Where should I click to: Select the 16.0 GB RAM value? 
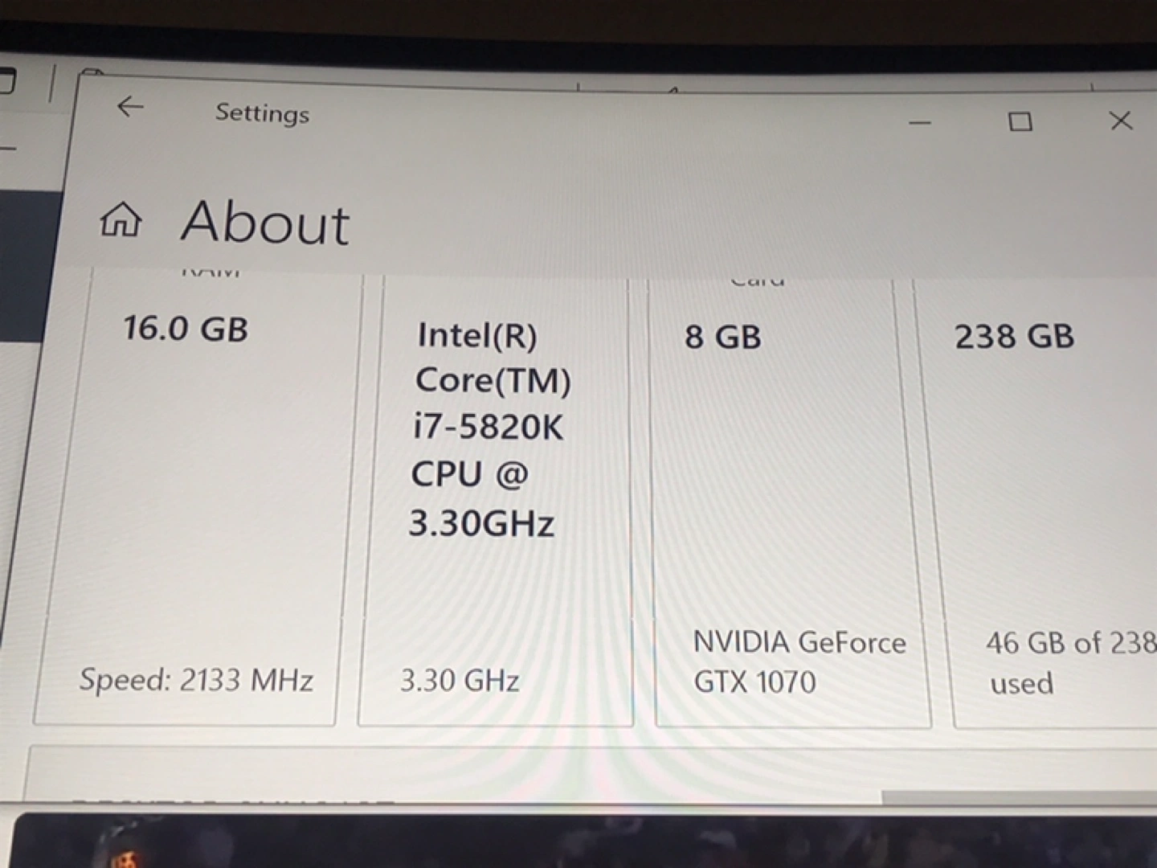coord(186,329)
